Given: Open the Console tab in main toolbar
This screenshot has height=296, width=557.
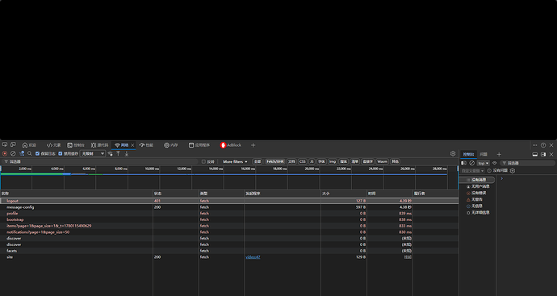Looking at the screenshot, I should click(x=76, y=145).
